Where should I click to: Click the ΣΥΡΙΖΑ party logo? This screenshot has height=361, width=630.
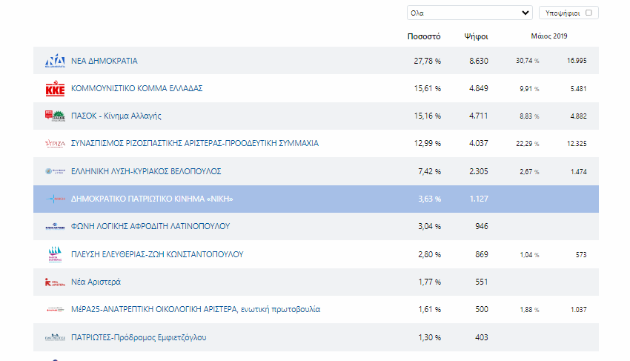pos(55,144)
